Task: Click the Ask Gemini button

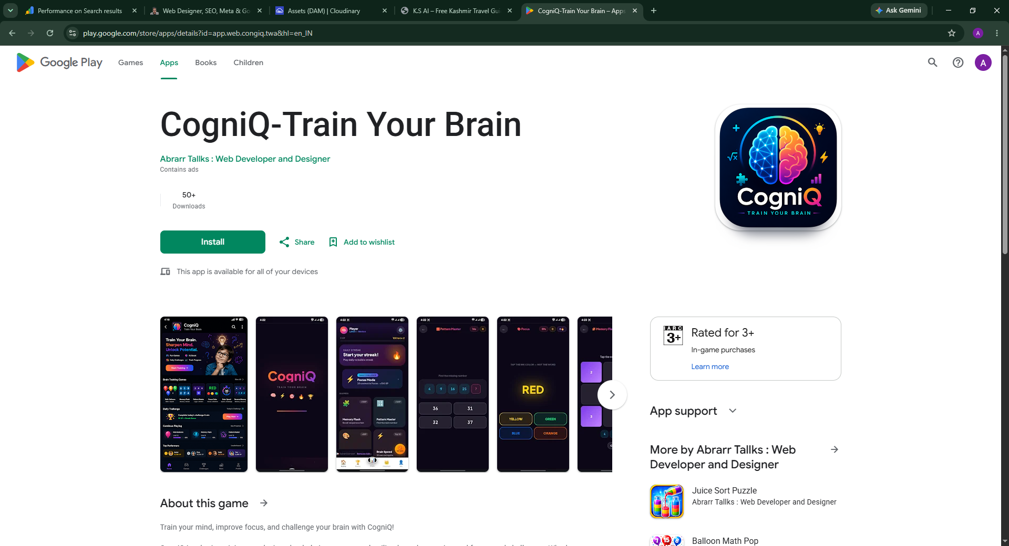Action: 899,10
